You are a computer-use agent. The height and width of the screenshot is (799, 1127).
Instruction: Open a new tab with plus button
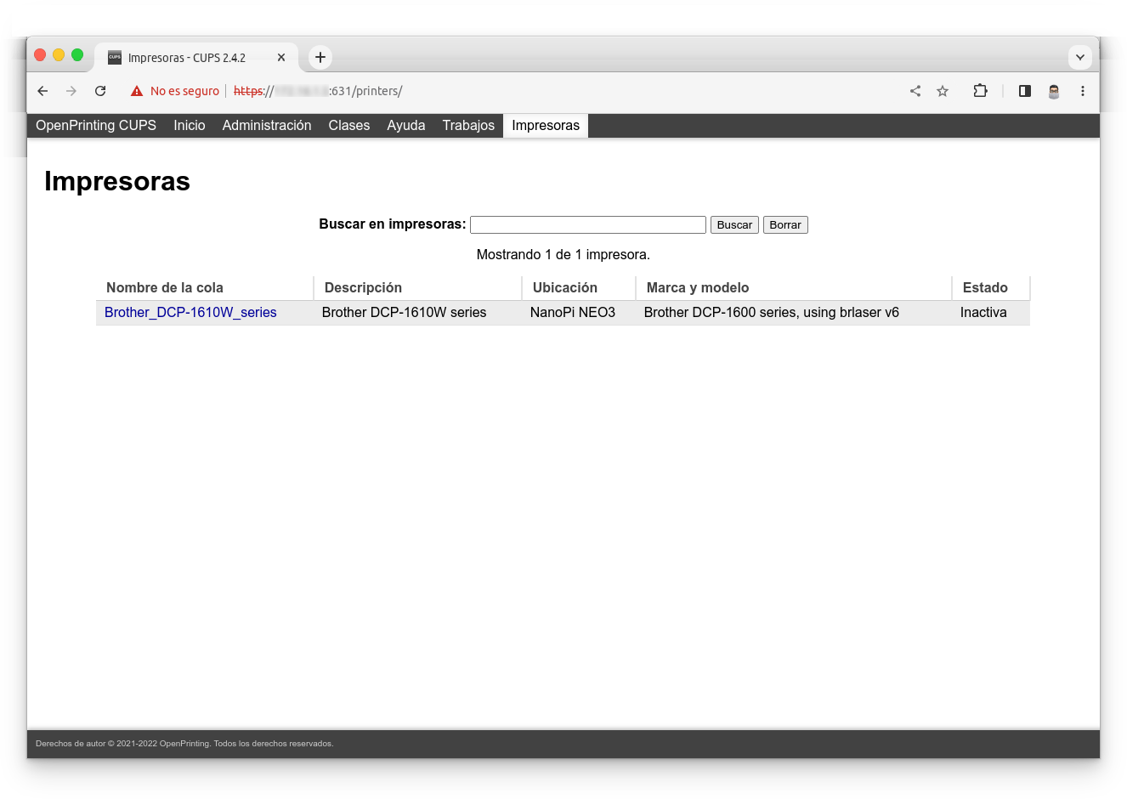(x=320, y=57)
